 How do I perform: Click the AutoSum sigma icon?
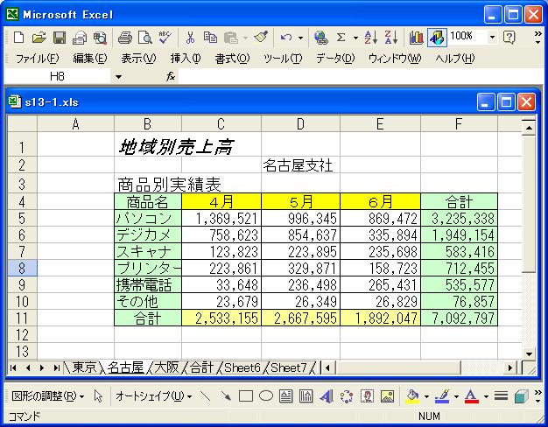[341, 37]
